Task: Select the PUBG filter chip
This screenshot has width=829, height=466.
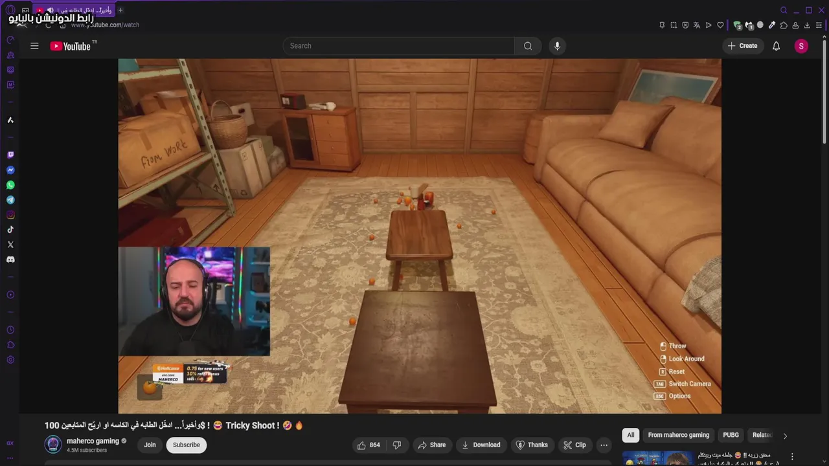Action: [731, 435]
